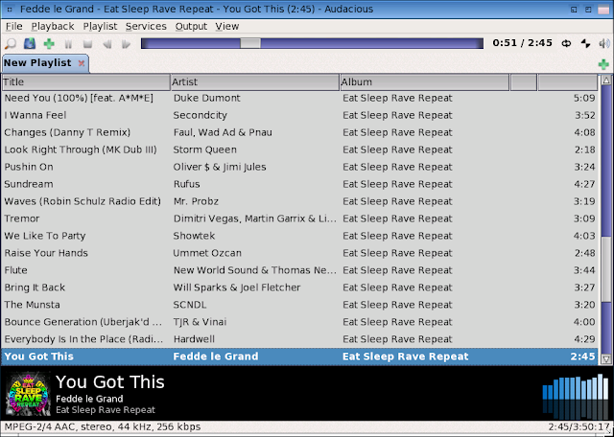Screen dimensions: 614x437
Task: Select the track Tremor
Action: [x=299, y=218]
